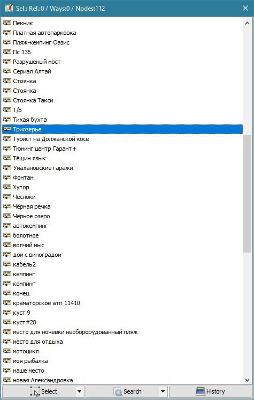The height and width of the screenshot is (400, 254).
Task: Click the scrollbar down arrow
Action: [x=247, y=380]
